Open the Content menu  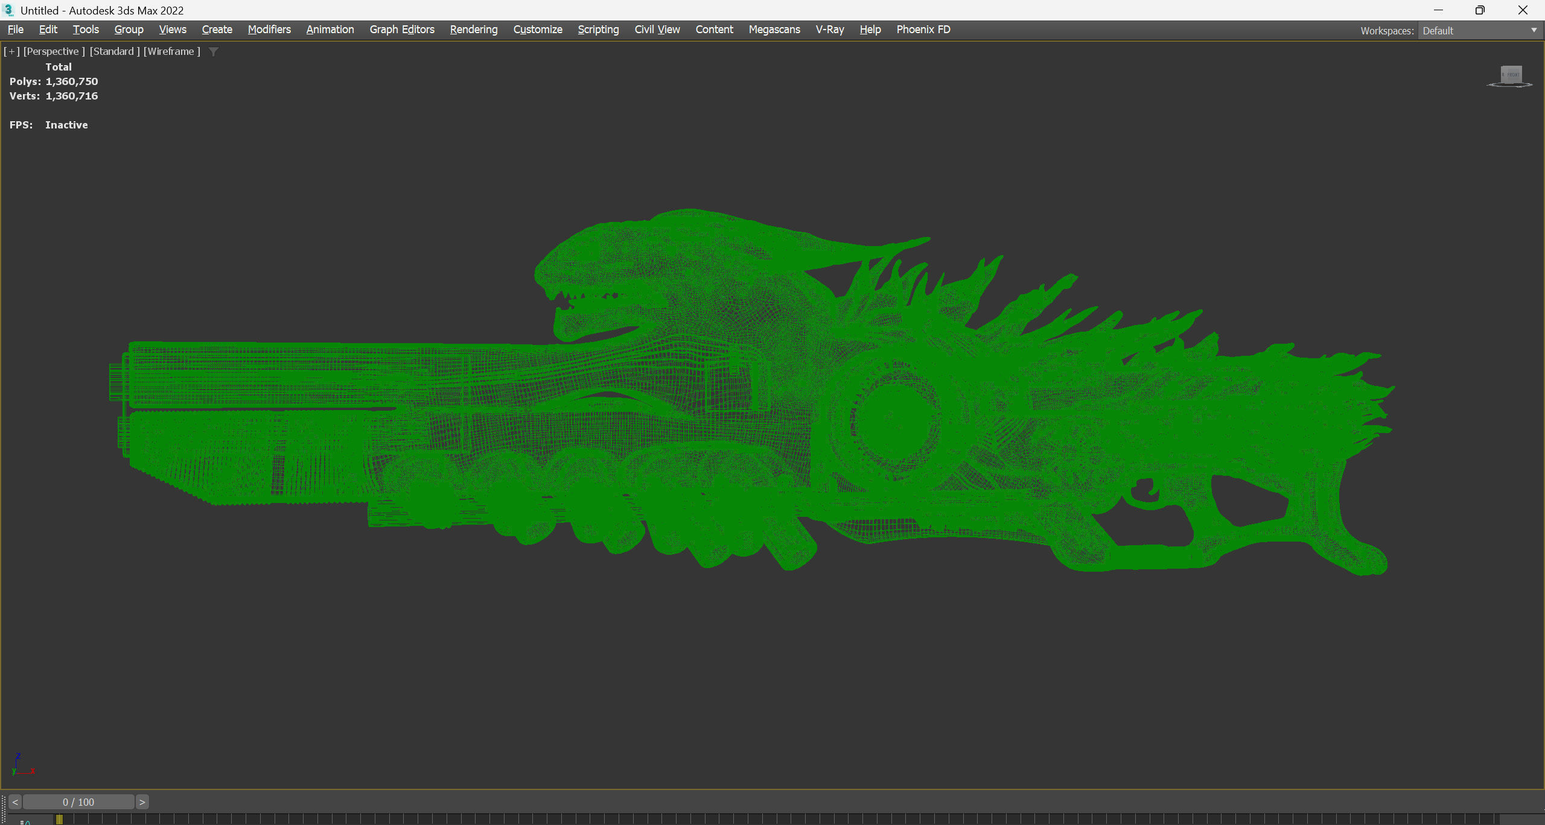[715, 30]
